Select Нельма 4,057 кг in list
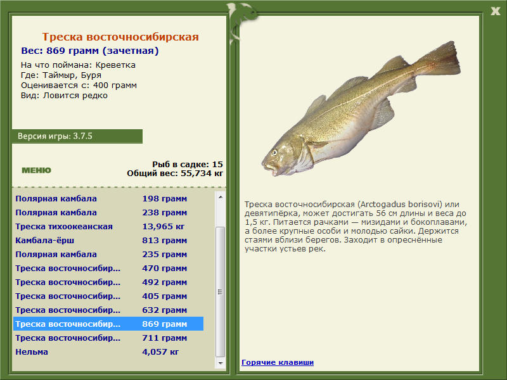Screen dimensions: 507x380 pos(108,352)
